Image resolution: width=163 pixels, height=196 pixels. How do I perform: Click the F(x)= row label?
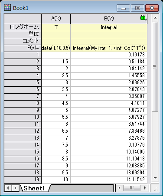pyautogui.click(x=23, y=48)
